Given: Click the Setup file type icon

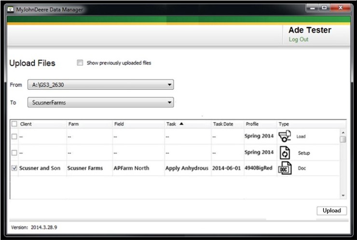Looking at the screenshot, I should coord(285,153).
